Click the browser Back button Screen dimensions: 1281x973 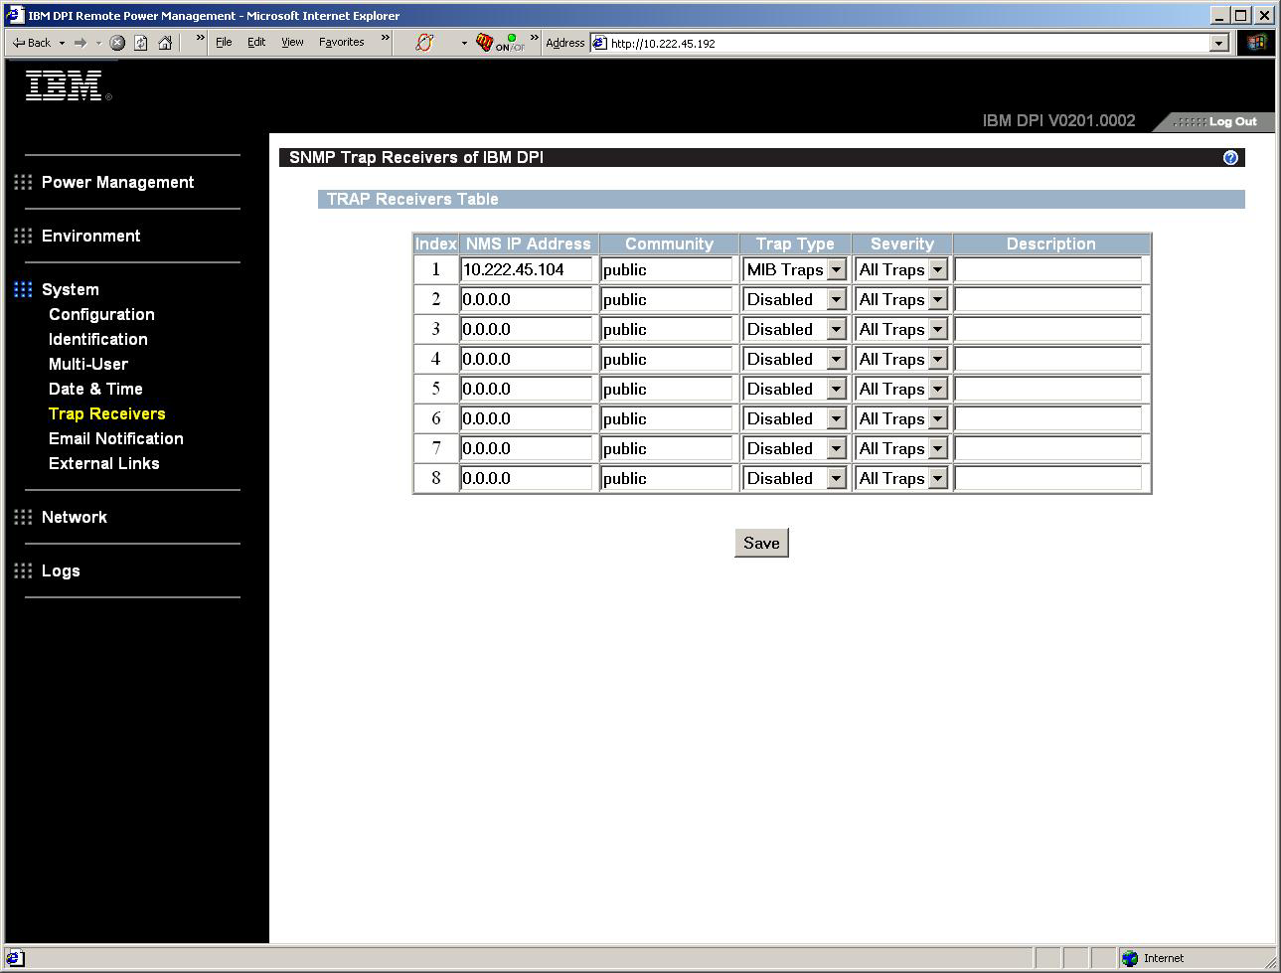pos(32,43)
